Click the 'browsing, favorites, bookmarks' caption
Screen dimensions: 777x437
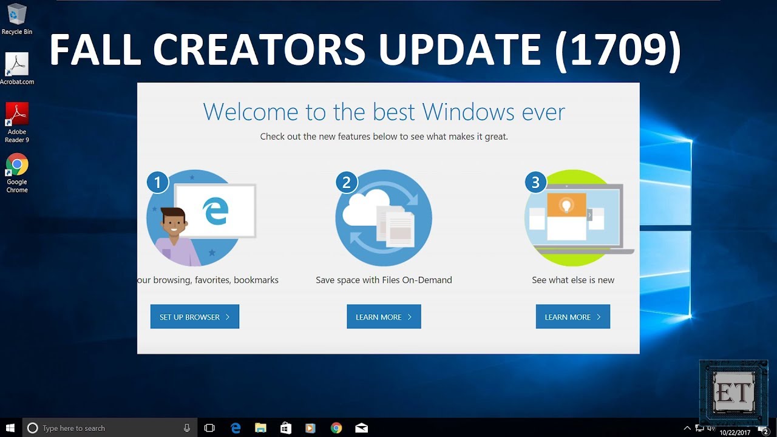pyautogui.click(x=208, y=280)
